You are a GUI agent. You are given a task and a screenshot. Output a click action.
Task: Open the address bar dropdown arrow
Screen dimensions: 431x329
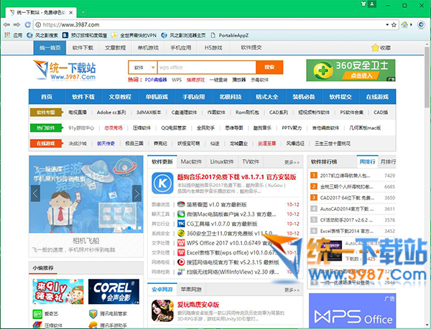point(387,24)
